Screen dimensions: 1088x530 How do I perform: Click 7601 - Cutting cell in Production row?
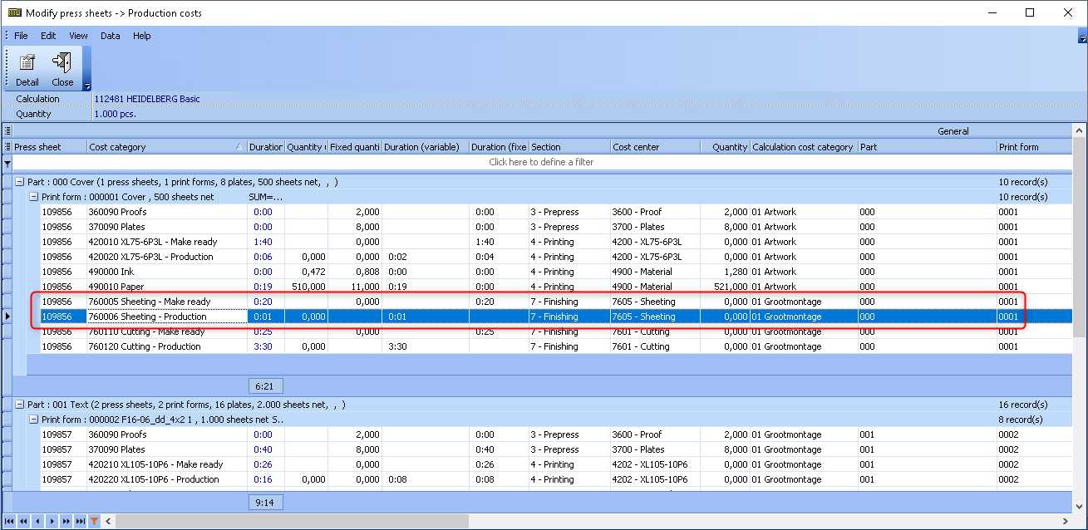pos(655,346)
